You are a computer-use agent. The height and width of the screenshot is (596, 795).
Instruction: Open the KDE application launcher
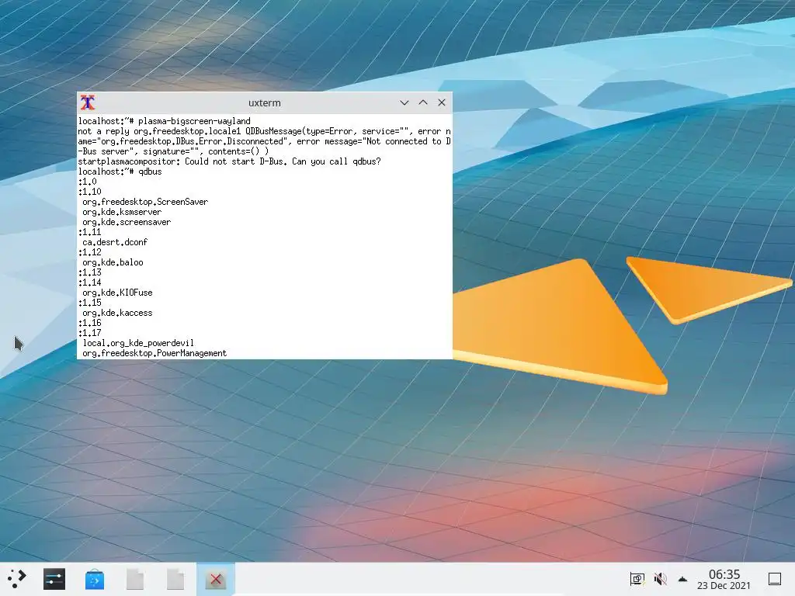click(x=17, y=579)
